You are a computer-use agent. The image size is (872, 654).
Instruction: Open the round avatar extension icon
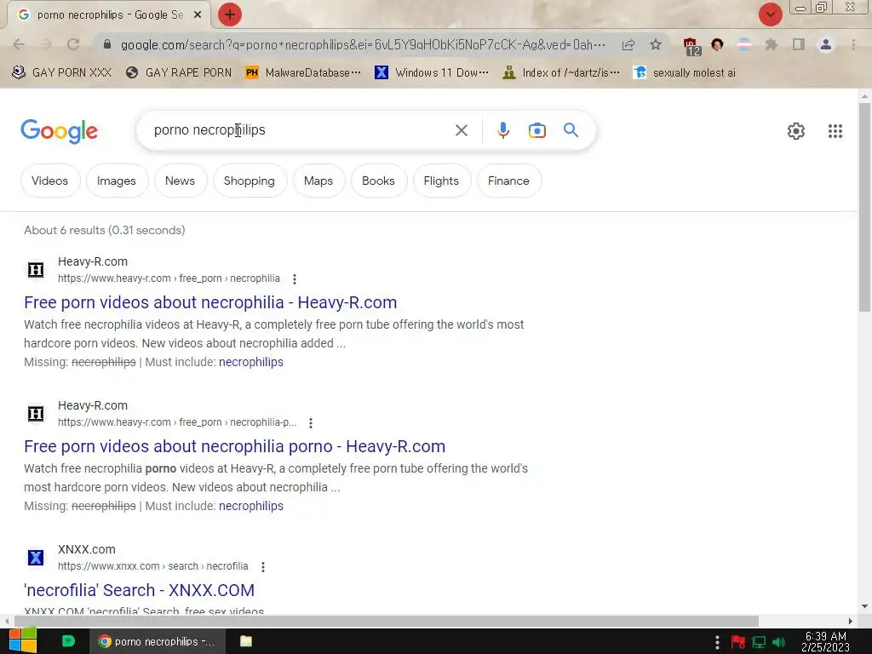(x=717, y=44)
